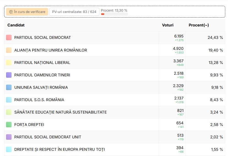Click the gear icon in verification badge

tap(11, 12)
